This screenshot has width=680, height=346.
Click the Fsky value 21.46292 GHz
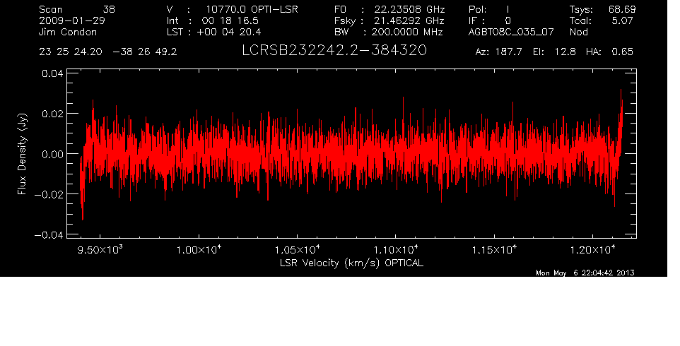click(x=409, y=20)
